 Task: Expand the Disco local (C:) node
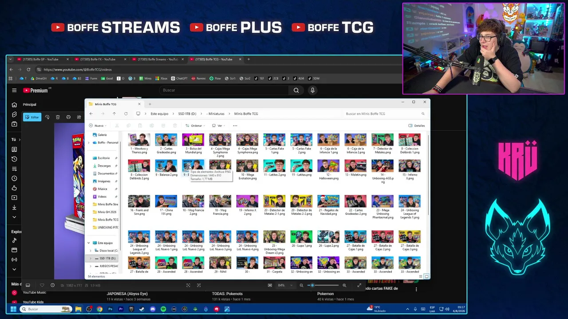pyautogui.click(x=91, y=251)
